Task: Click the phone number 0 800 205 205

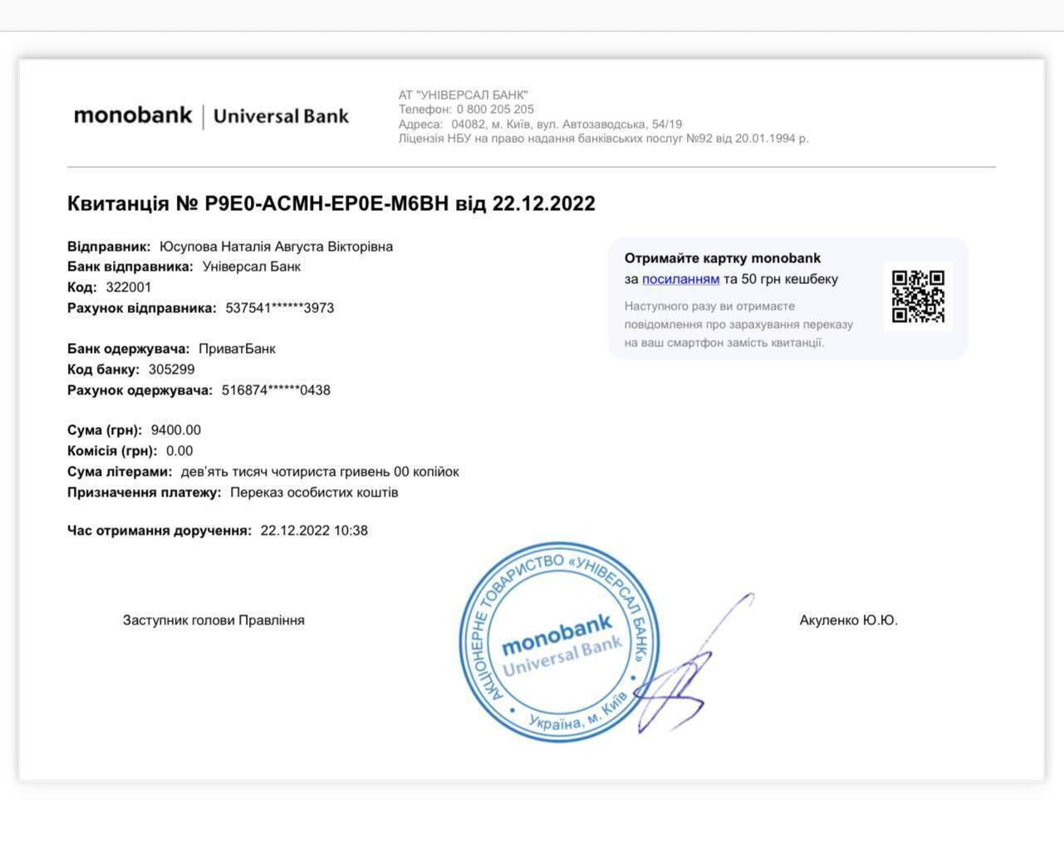Action: coord(495,110)
